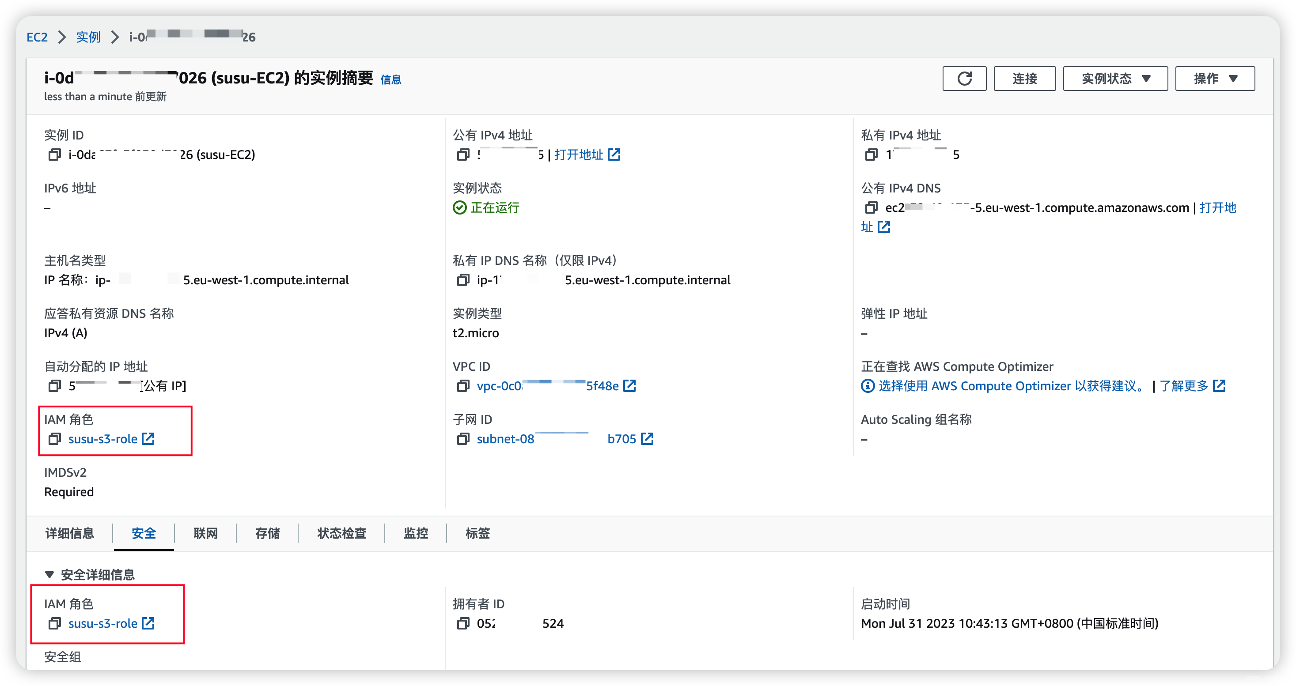Switch to the 监控 tab

tap(416, 533)
